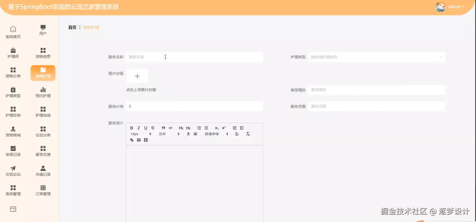Open 宠物信息 in the sidebar
476x222 pixels.
[x=43, y=53]
